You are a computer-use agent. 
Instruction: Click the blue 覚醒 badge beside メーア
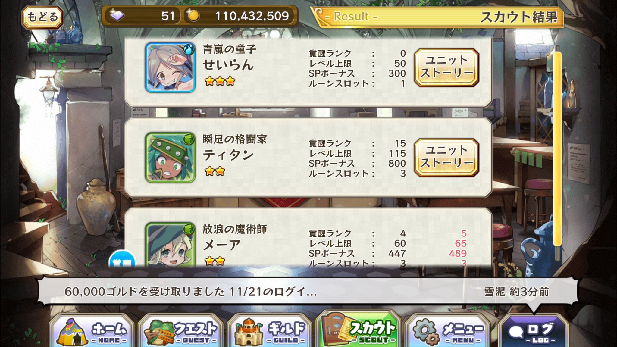click(122, 259)
